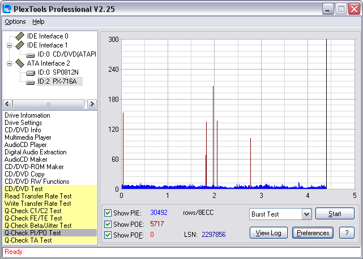363x259 pixels.
Task: Open Drive Information function
Action: [27, 115]
